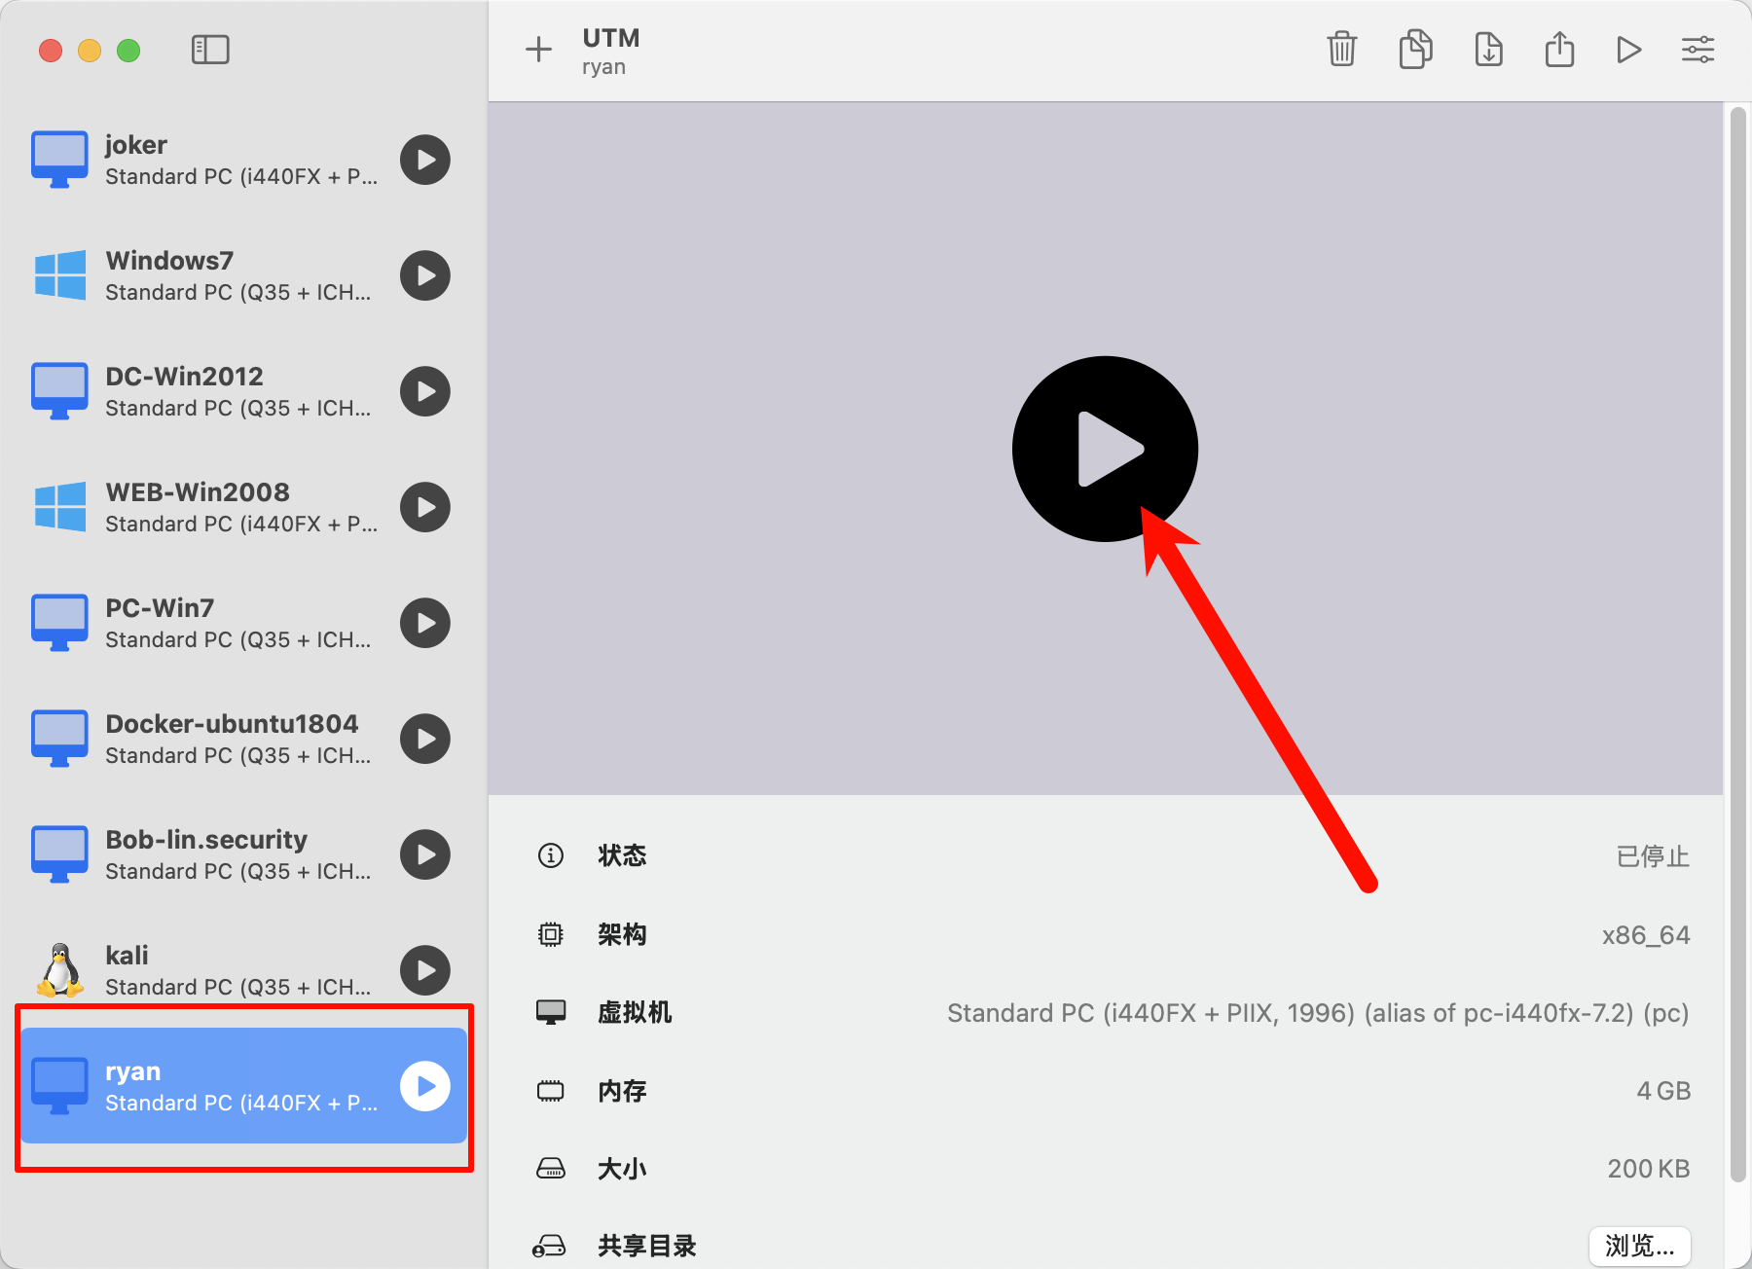This screenshot has width=1752, height=1269.
Task: Click the vertical scrollbar in the detail pane
Action: tap(1737, 646)
